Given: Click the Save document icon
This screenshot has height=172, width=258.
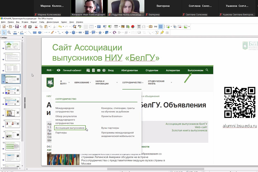Looking at the screenshot, I should click(17, 27).
